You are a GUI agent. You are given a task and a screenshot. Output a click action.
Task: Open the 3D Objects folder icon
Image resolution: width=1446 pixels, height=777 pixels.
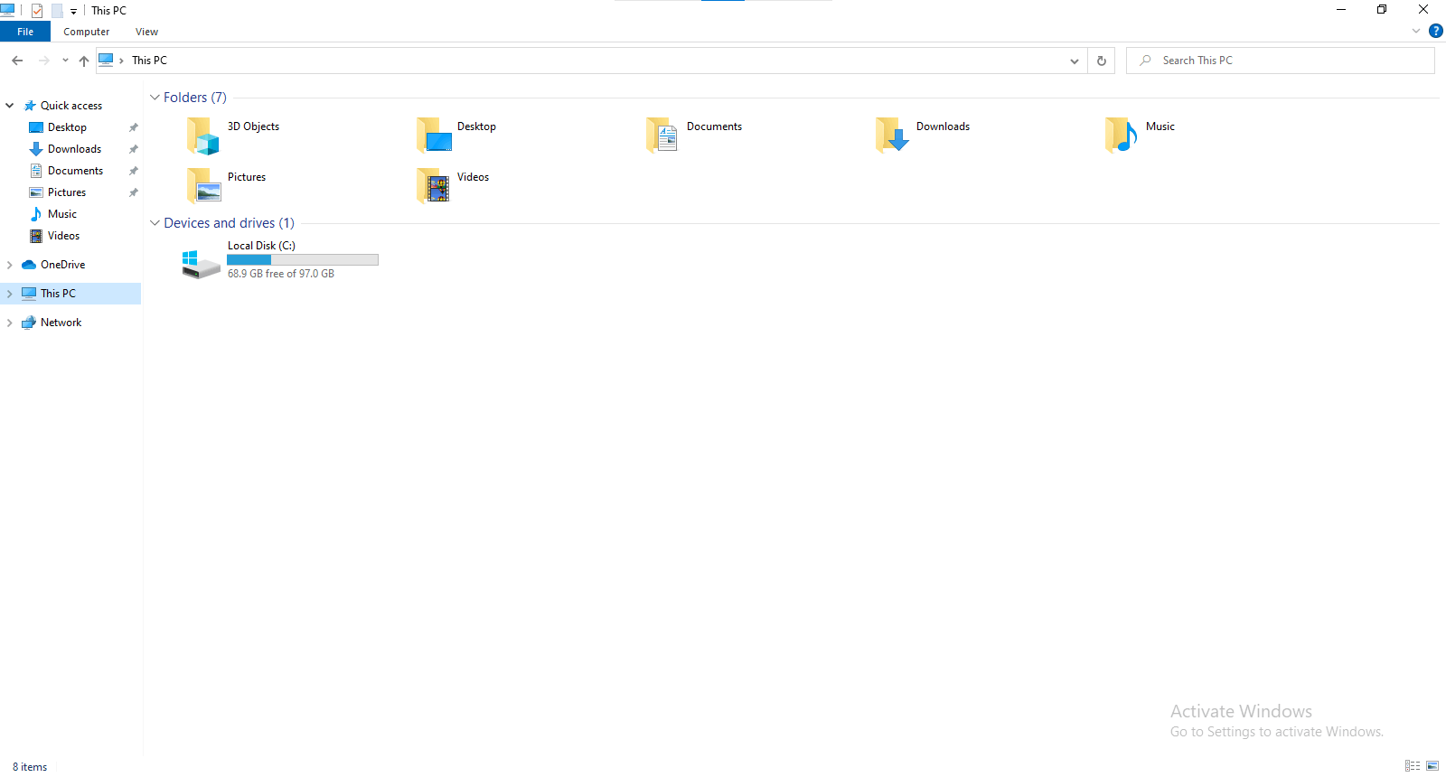(203, 136)
